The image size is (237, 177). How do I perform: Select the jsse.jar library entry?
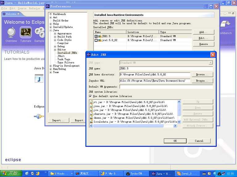click(129, 106)
